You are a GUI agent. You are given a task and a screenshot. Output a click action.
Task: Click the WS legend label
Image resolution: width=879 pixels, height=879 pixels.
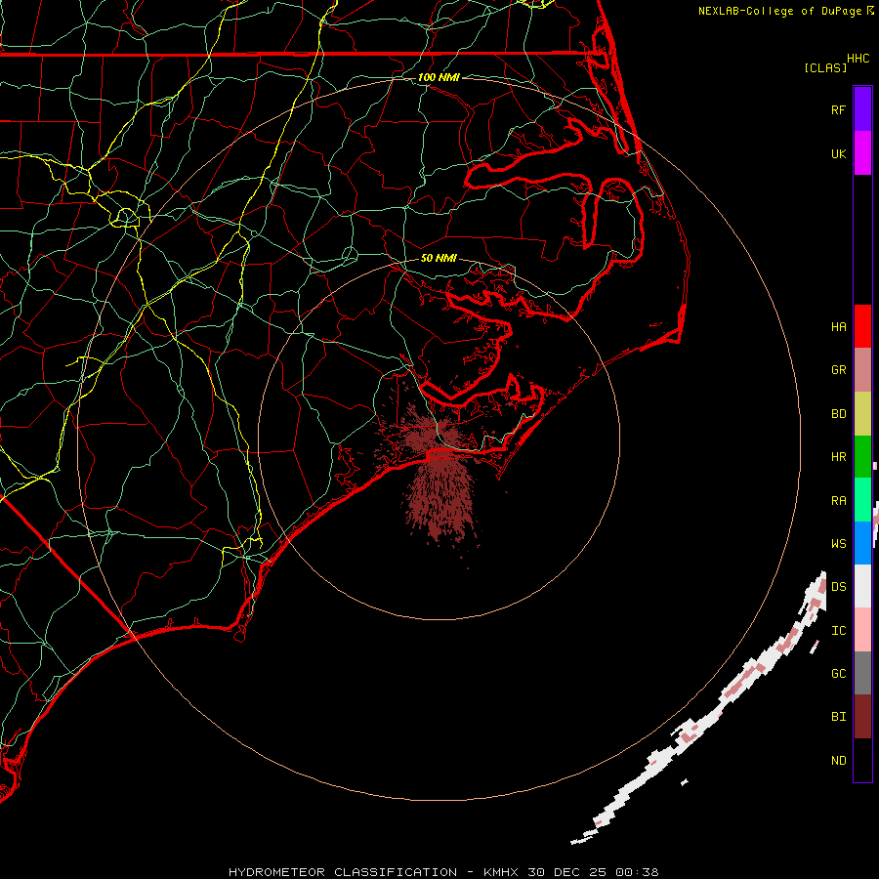click(x=838, y=543)
